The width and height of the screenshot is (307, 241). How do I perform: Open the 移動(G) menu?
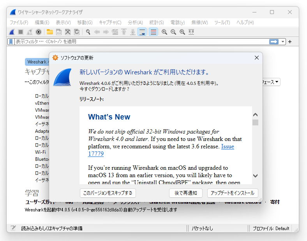pos(85,23)
